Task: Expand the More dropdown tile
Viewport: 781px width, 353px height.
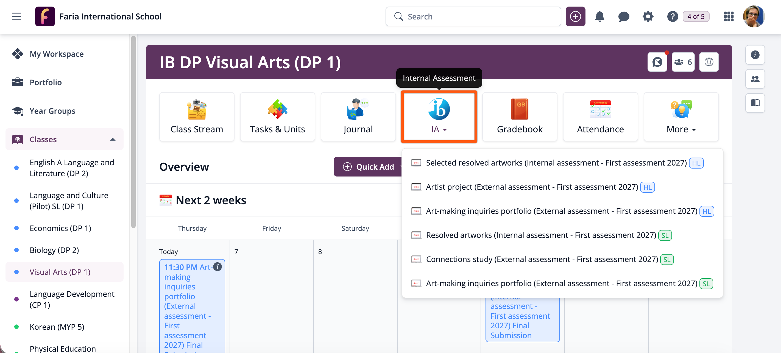Action: point(681,117)
